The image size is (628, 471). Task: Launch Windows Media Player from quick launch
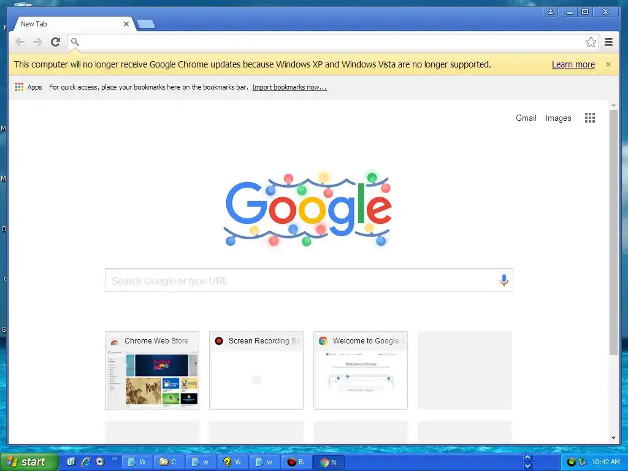click(x=100, y=462)
